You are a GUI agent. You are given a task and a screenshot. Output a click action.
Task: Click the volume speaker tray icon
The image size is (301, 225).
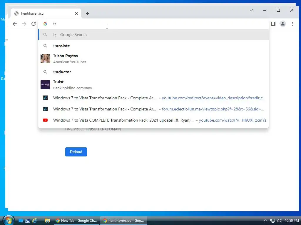tap(279, 221)
